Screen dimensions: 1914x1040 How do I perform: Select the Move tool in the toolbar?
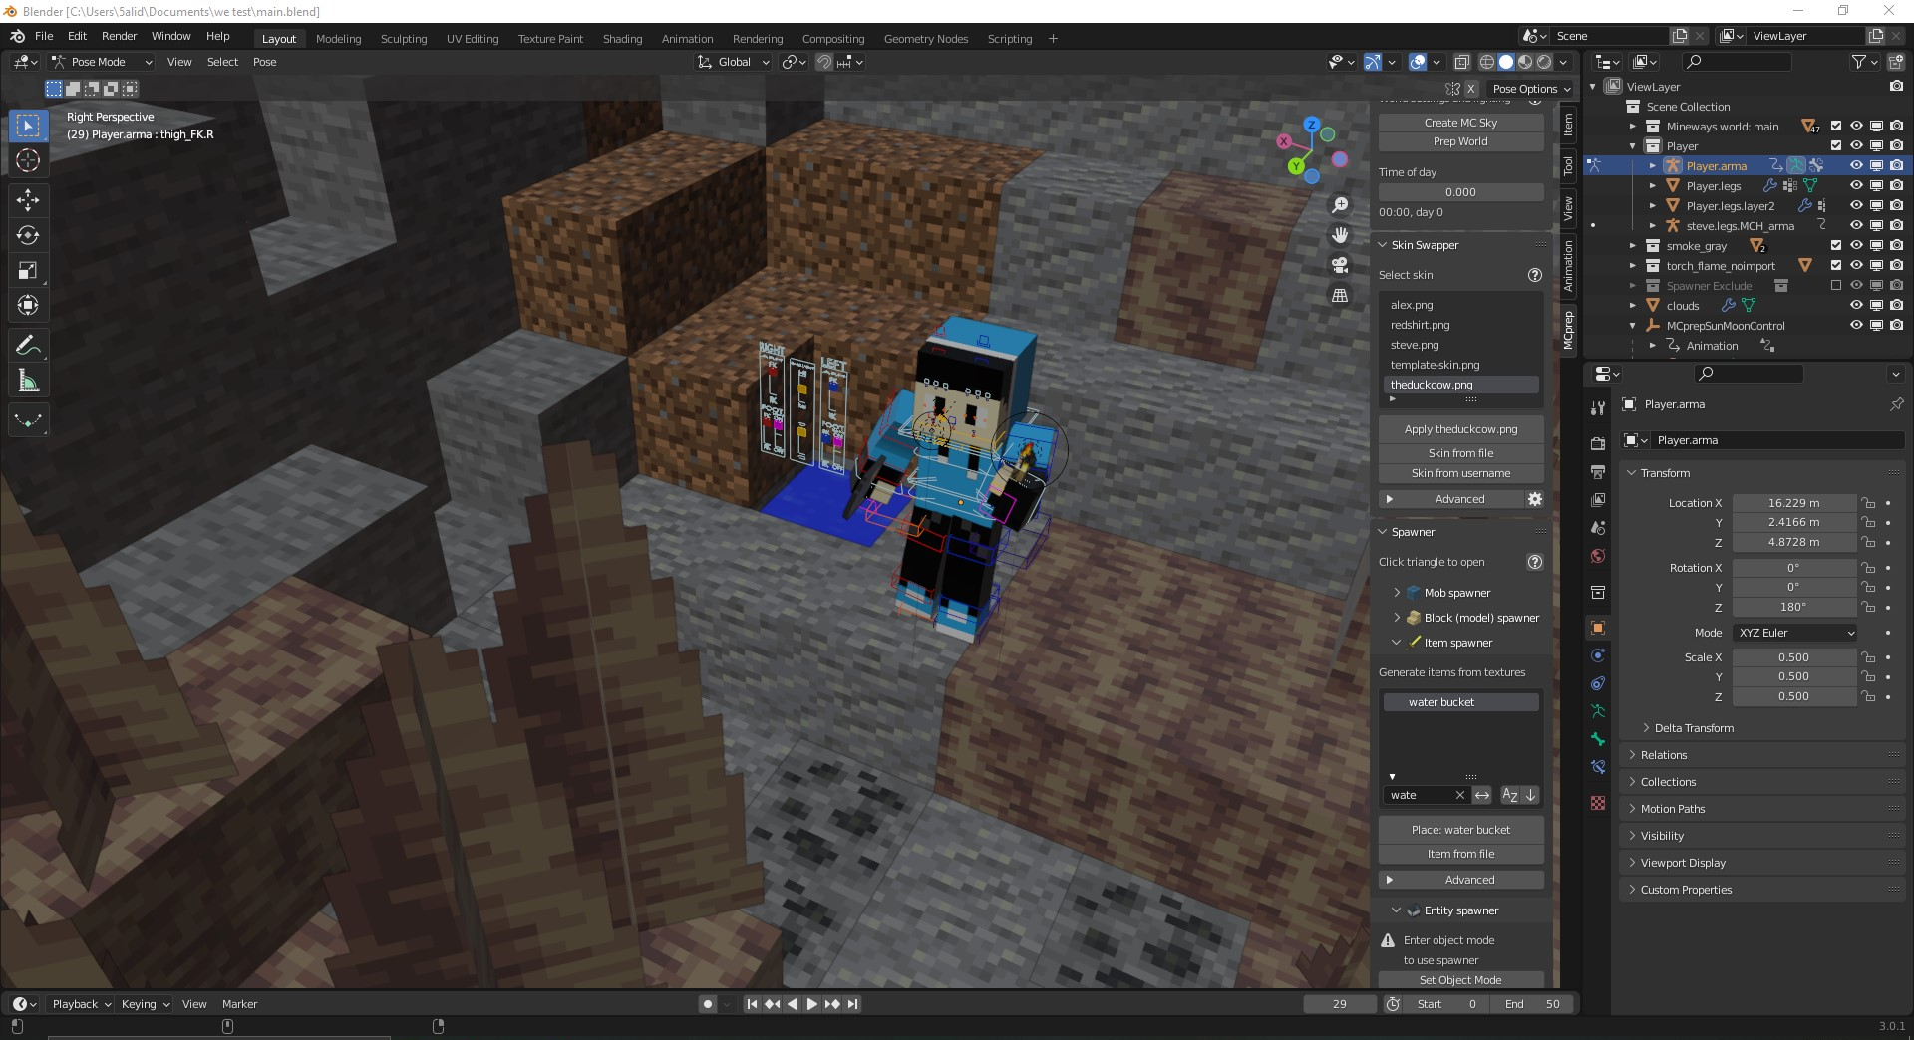[28, 200]
